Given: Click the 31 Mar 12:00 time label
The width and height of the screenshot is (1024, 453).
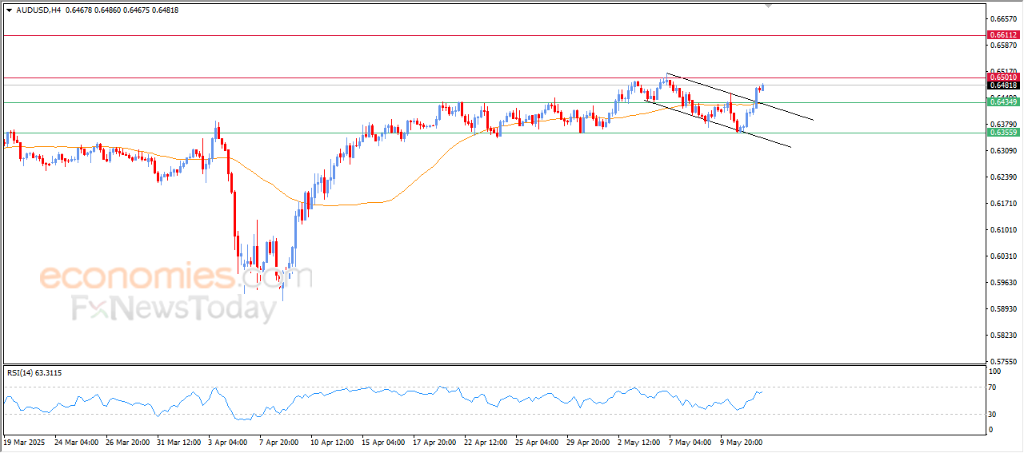Looking at the screenshot, I should [179, 441].
